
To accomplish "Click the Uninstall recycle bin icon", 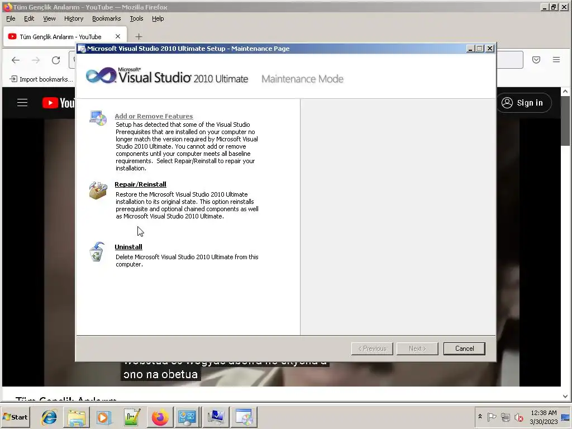I will pos(97,252).
